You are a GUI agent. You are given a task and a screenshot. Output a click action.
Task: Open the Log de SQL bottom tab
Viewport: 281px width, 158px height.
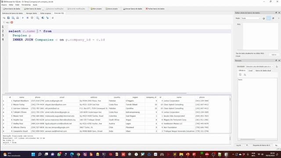(238, 145)
